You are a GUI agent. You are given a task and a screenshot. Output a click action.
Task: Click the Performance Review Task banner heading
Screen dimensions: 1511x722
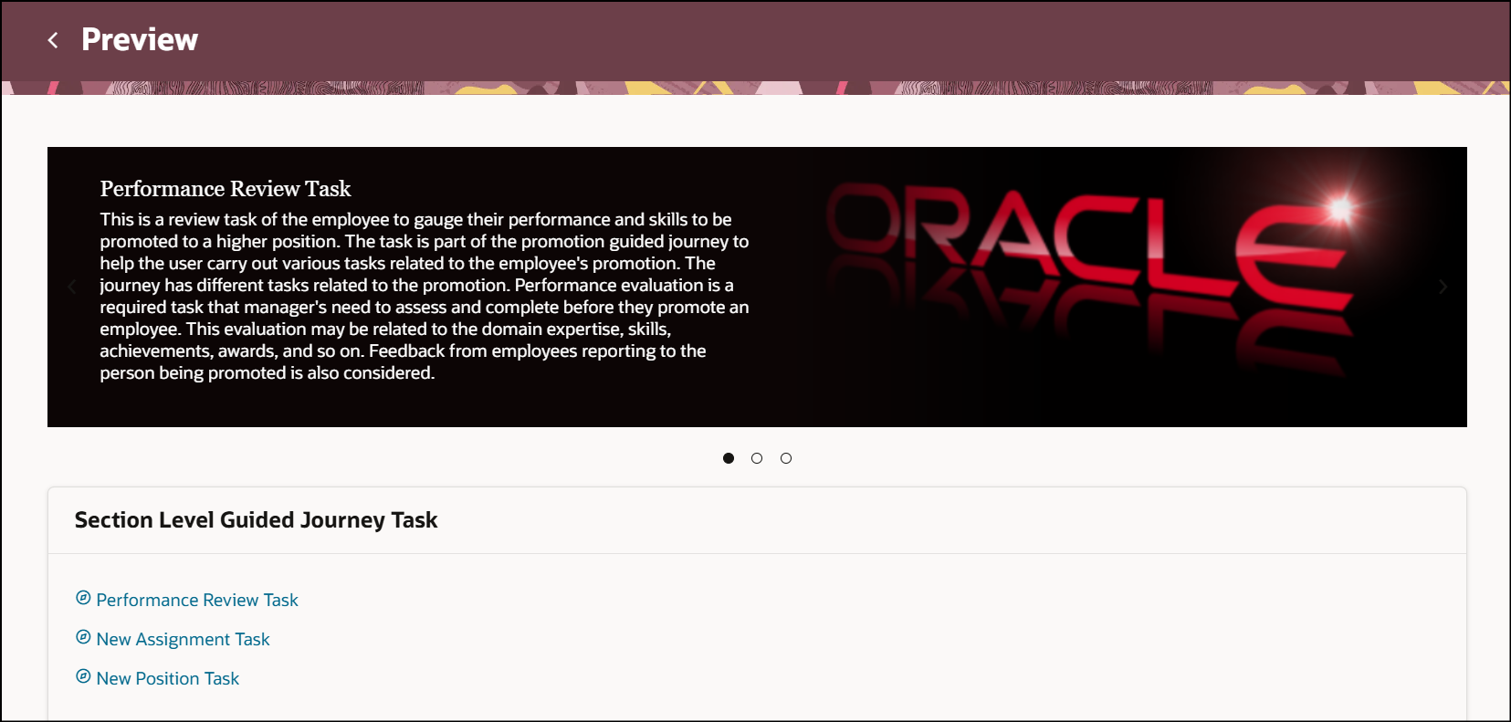pos(226,189)
